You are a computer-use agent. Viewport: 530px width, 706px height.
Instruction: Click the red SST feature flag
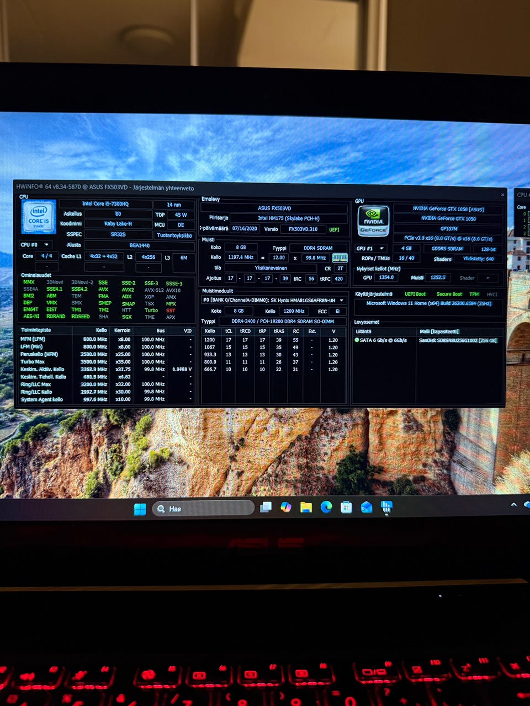[171, 311]
